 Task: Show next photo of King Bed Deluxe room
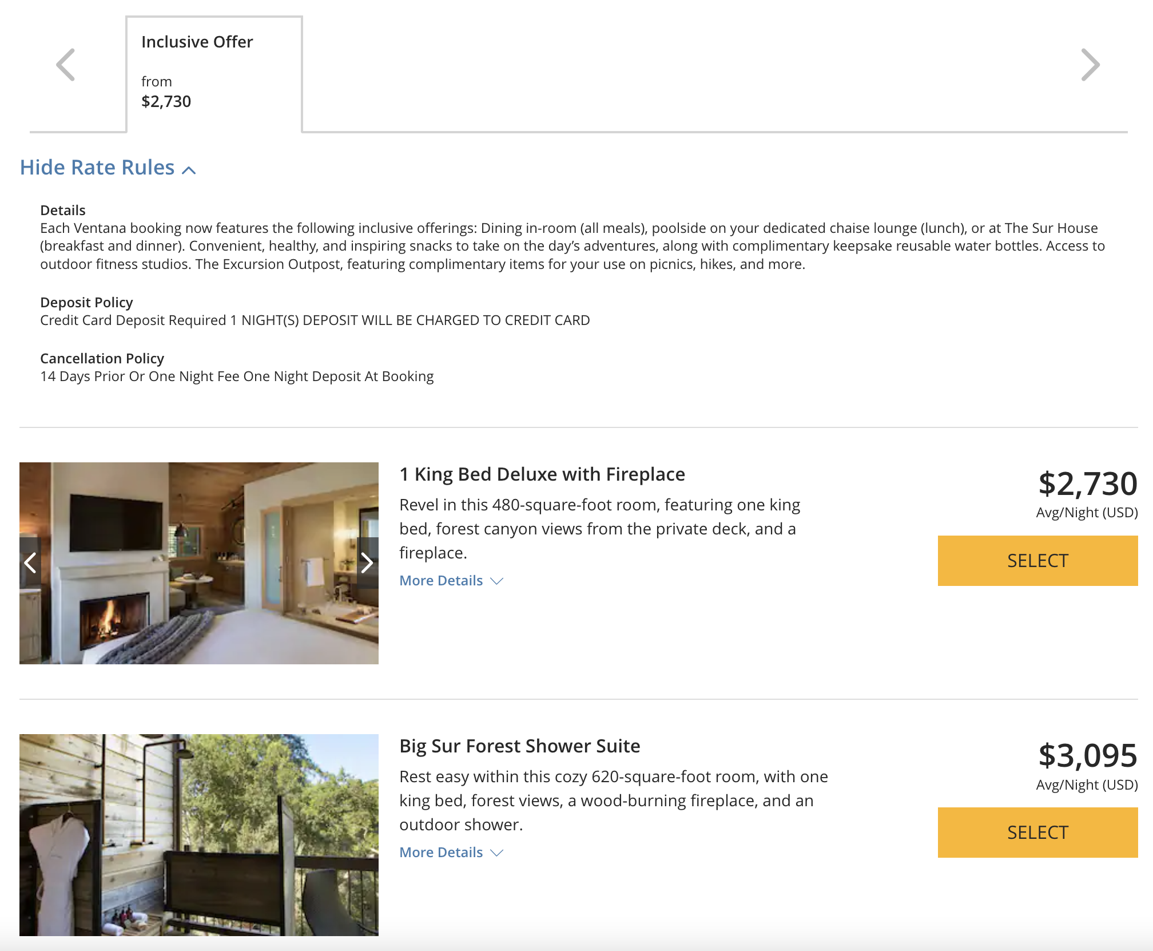tap(367, 563)
